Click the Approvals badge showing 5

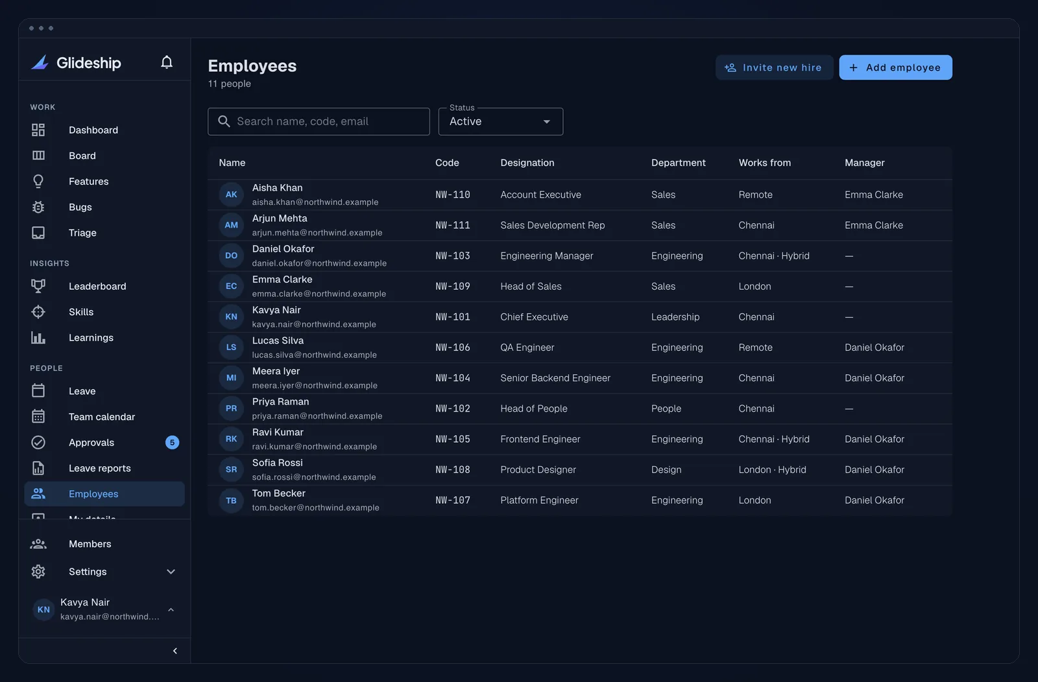[172, 443]
